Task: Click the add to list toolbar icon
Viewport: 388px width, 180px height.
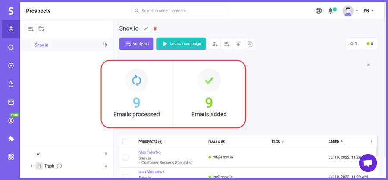Action: tap(226, 44)
